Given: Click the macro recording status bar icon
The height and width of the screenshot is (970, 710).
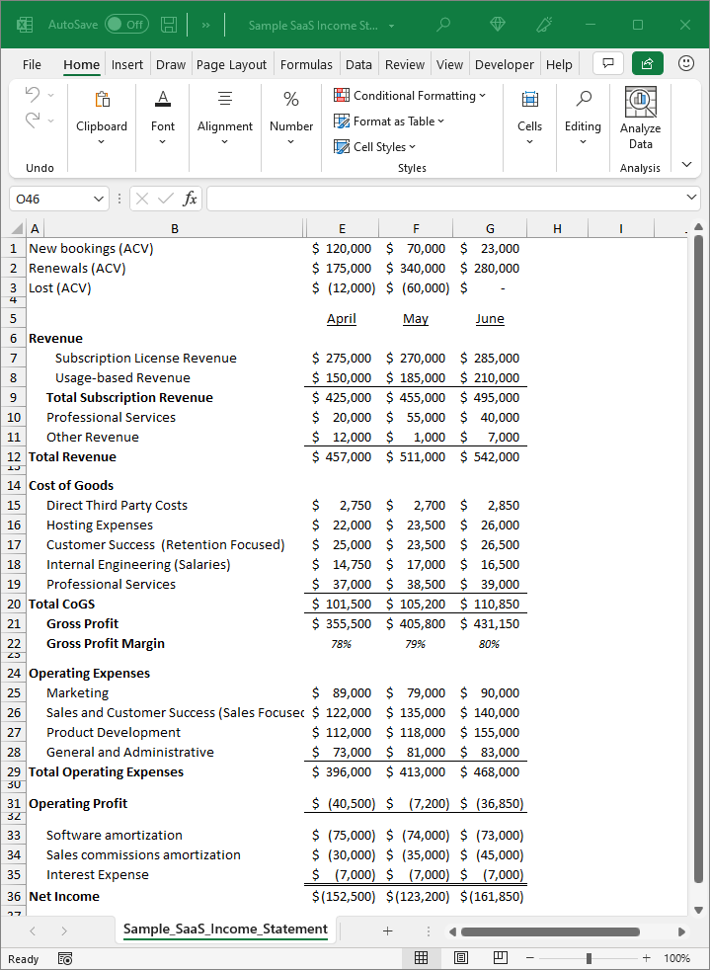Looking at the screenshot, I should pyautogui.click(x=64, y=958).
